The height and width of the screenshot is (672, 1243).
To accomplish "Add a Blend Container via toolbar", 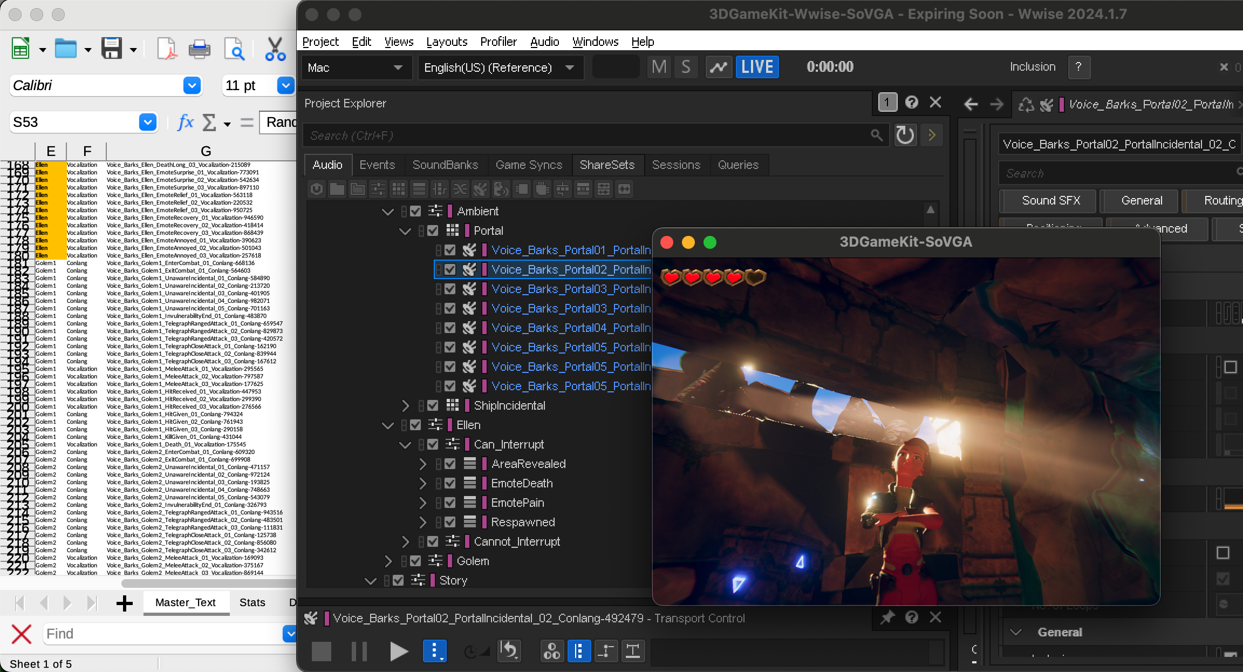I will (x=460, y=189).
